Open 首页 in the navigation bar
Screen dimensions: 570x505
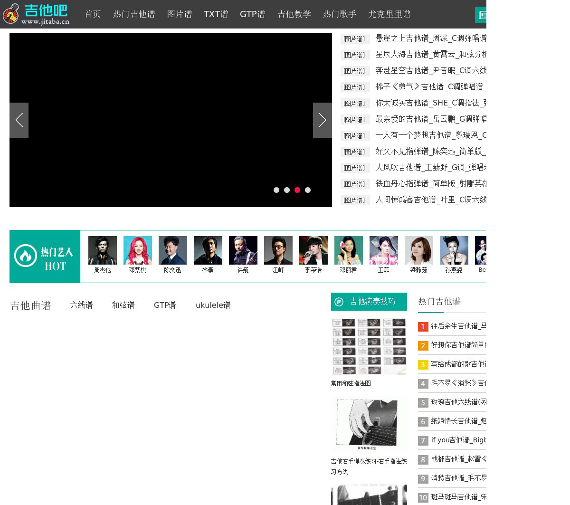point(93,14)
